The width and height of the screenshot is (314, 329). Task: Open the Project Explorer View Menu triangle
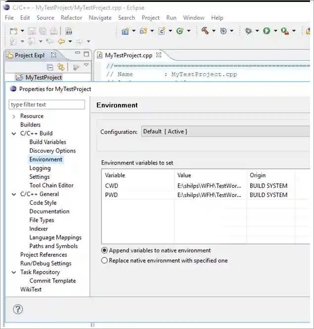[87, 65]
